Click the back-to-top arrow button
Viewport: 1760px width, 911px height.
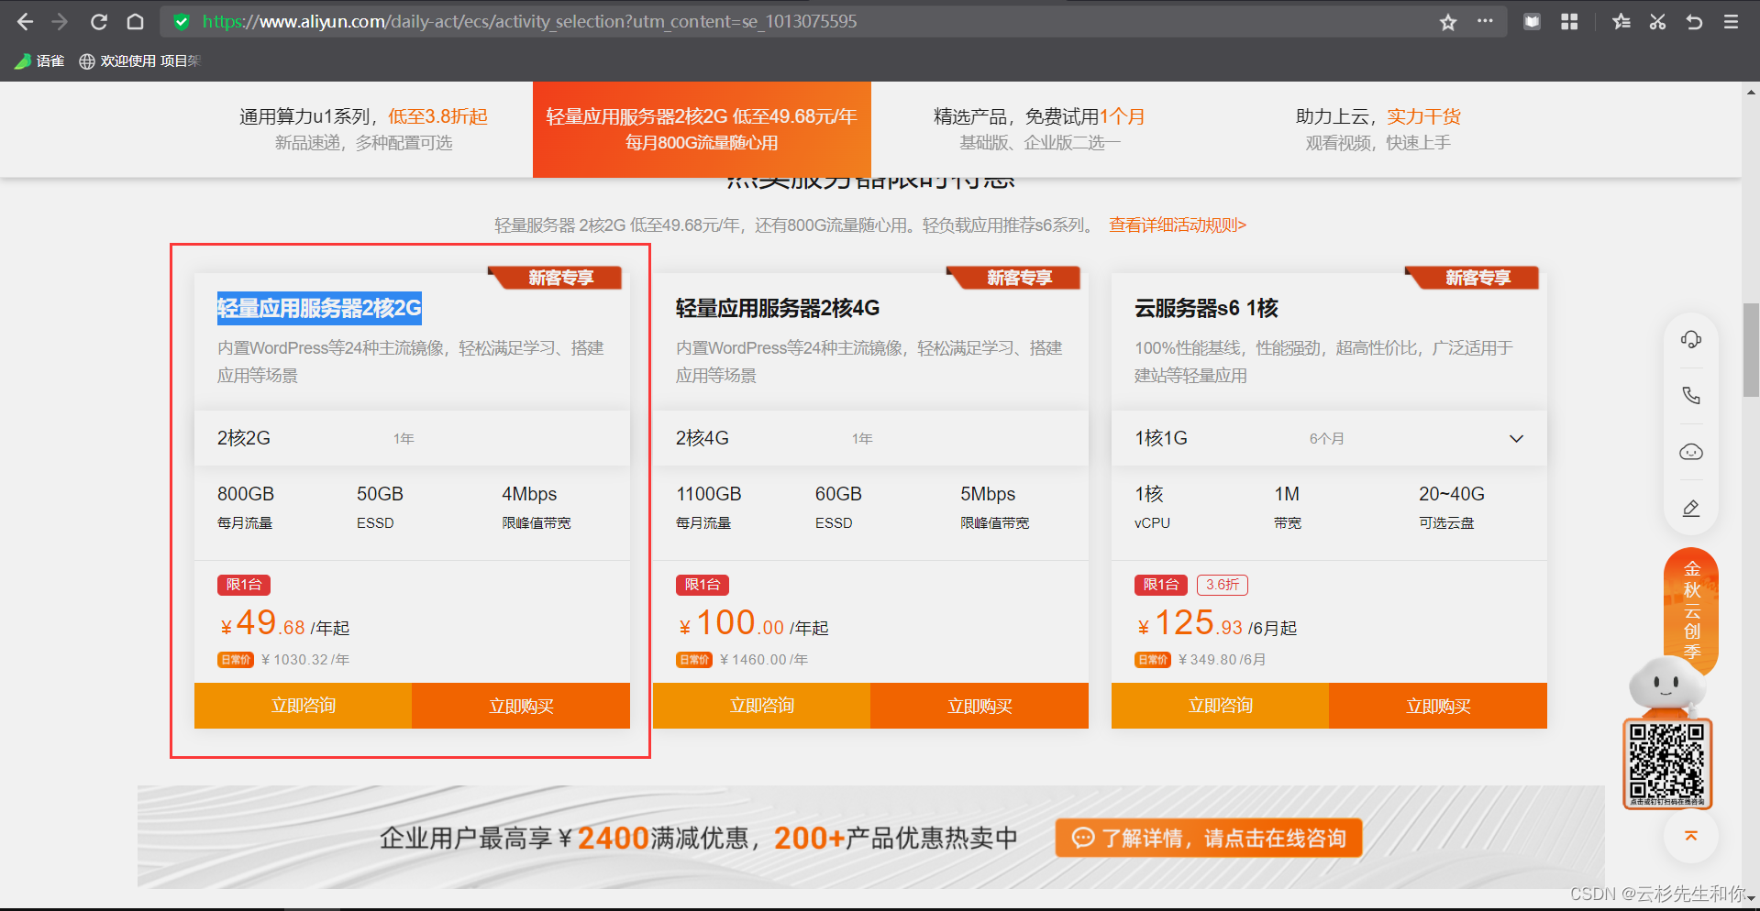1691,836
